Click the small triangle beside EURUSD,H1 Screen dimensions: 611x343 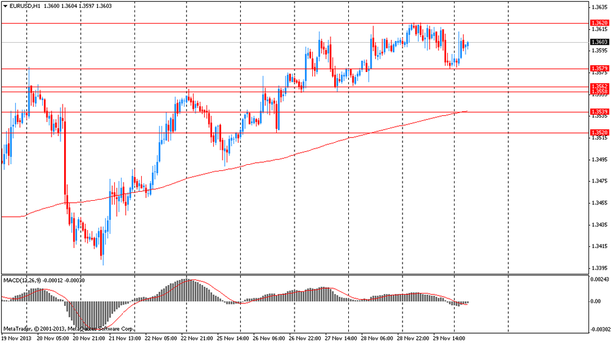[x=5, y=6]
